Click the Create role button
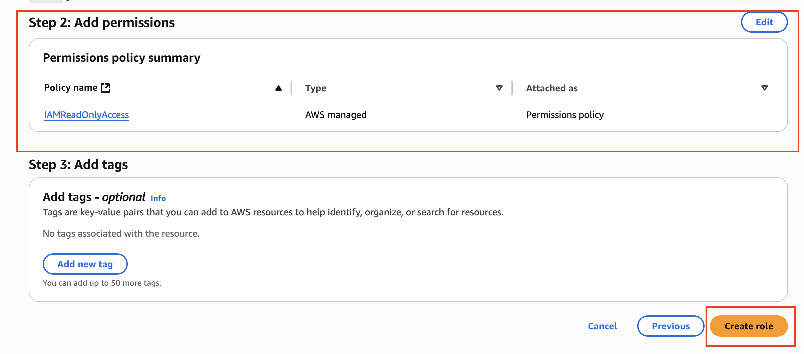Viewport: 804px width, 354px height. pos(749,326)
